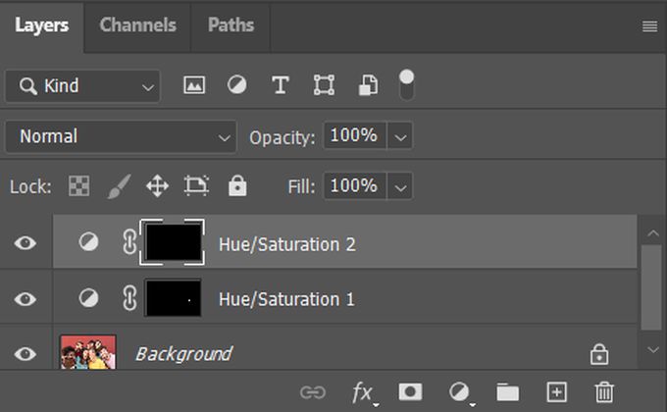Delete layer using trash icon
The image size is (667, 412).
[605, 392]
